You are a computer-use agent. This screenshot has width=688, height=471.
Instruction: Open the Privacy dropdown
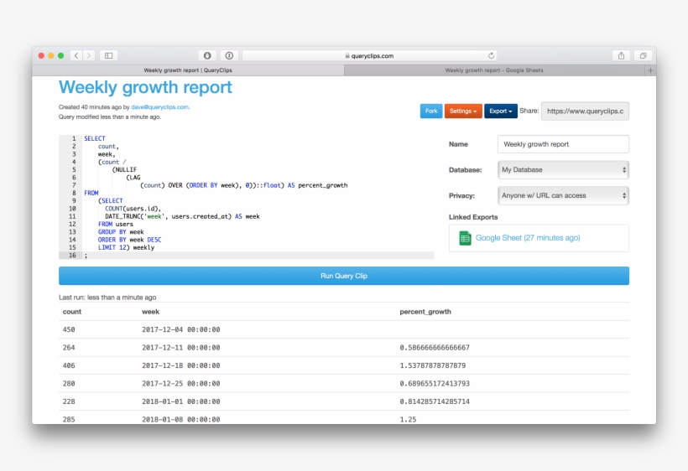[x=563, y=196]
